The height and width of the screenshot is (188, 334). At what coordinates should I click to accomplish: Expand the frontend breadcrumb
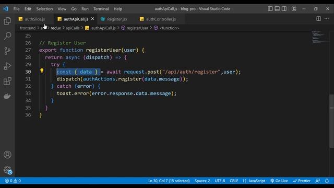[x=28, y=28]
